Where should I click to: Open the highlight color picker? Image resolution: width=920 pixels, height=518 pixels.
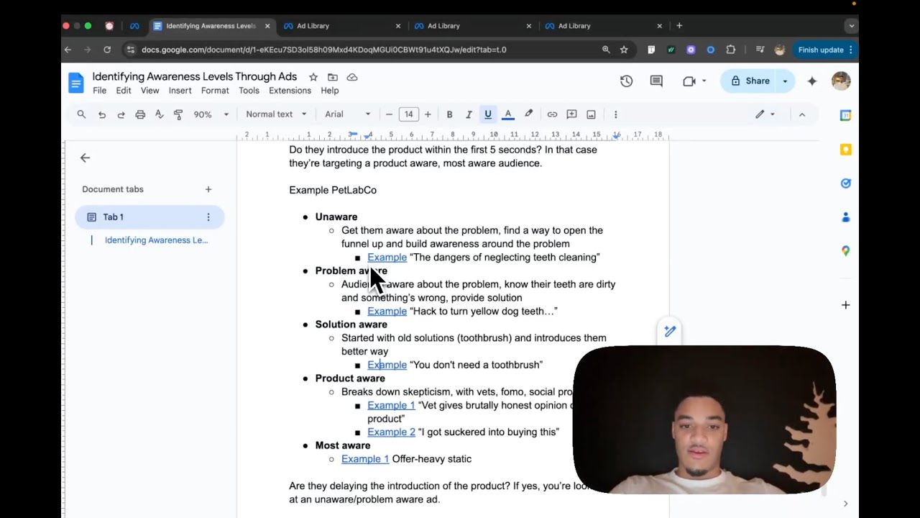pyautogui.click(x=529, y=114)
